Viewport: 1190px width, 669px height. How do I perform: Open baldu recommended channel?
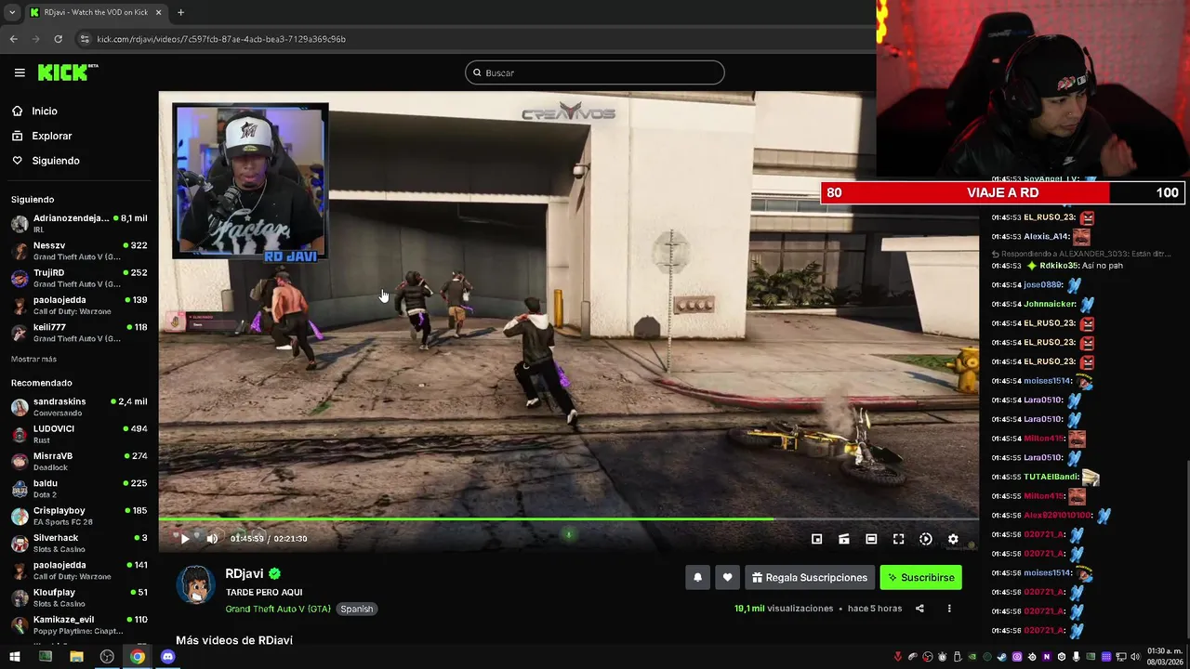[x=79, y=489]
